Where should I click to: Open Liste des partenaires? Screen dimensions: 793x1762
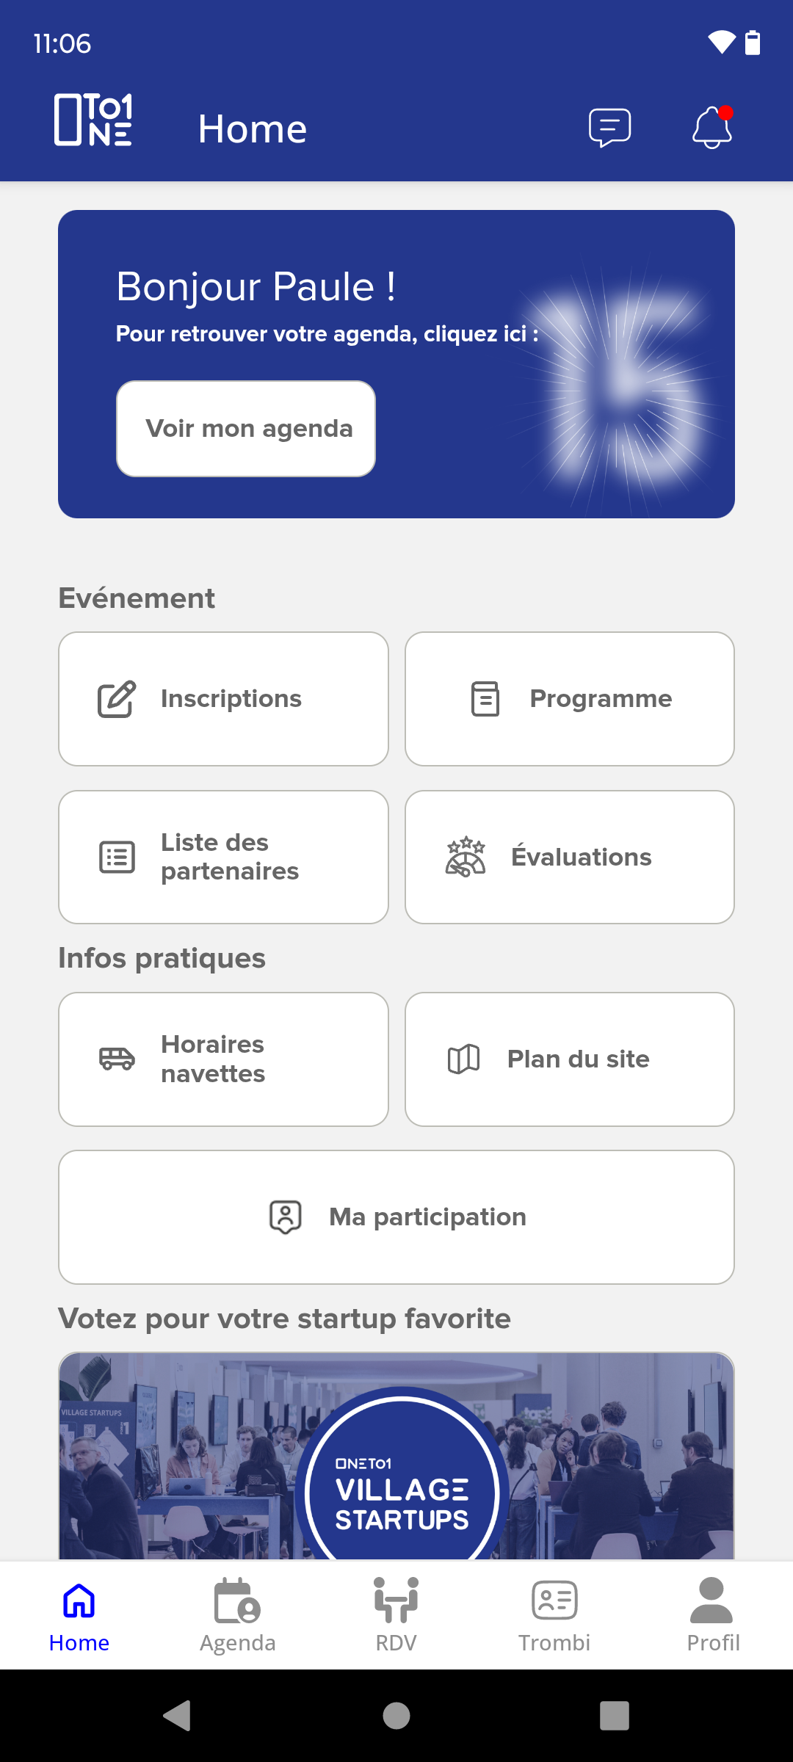click(x=223, y=857)
